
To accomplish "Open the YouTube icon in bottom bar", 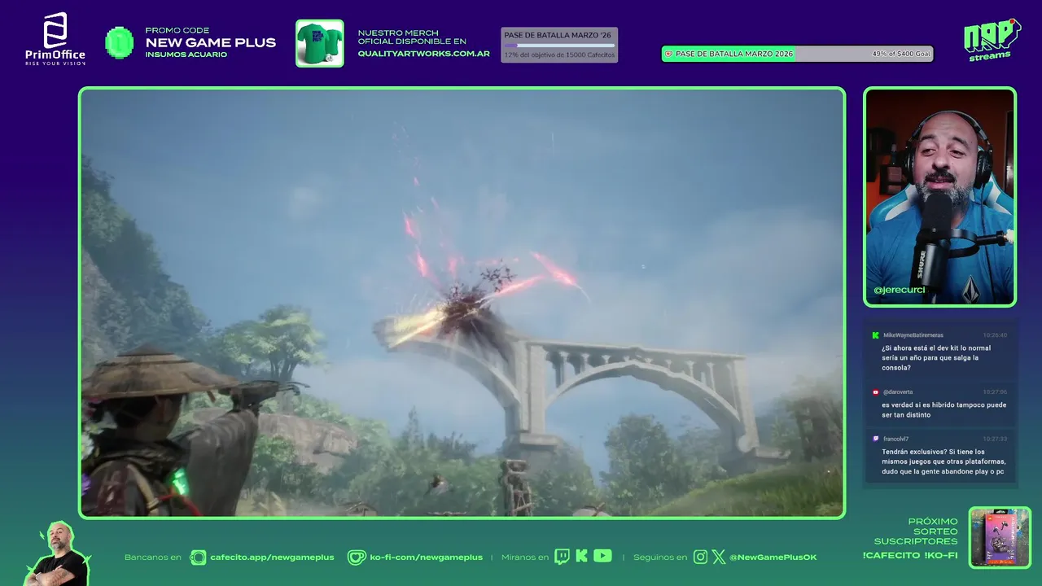I will (602, 556).
